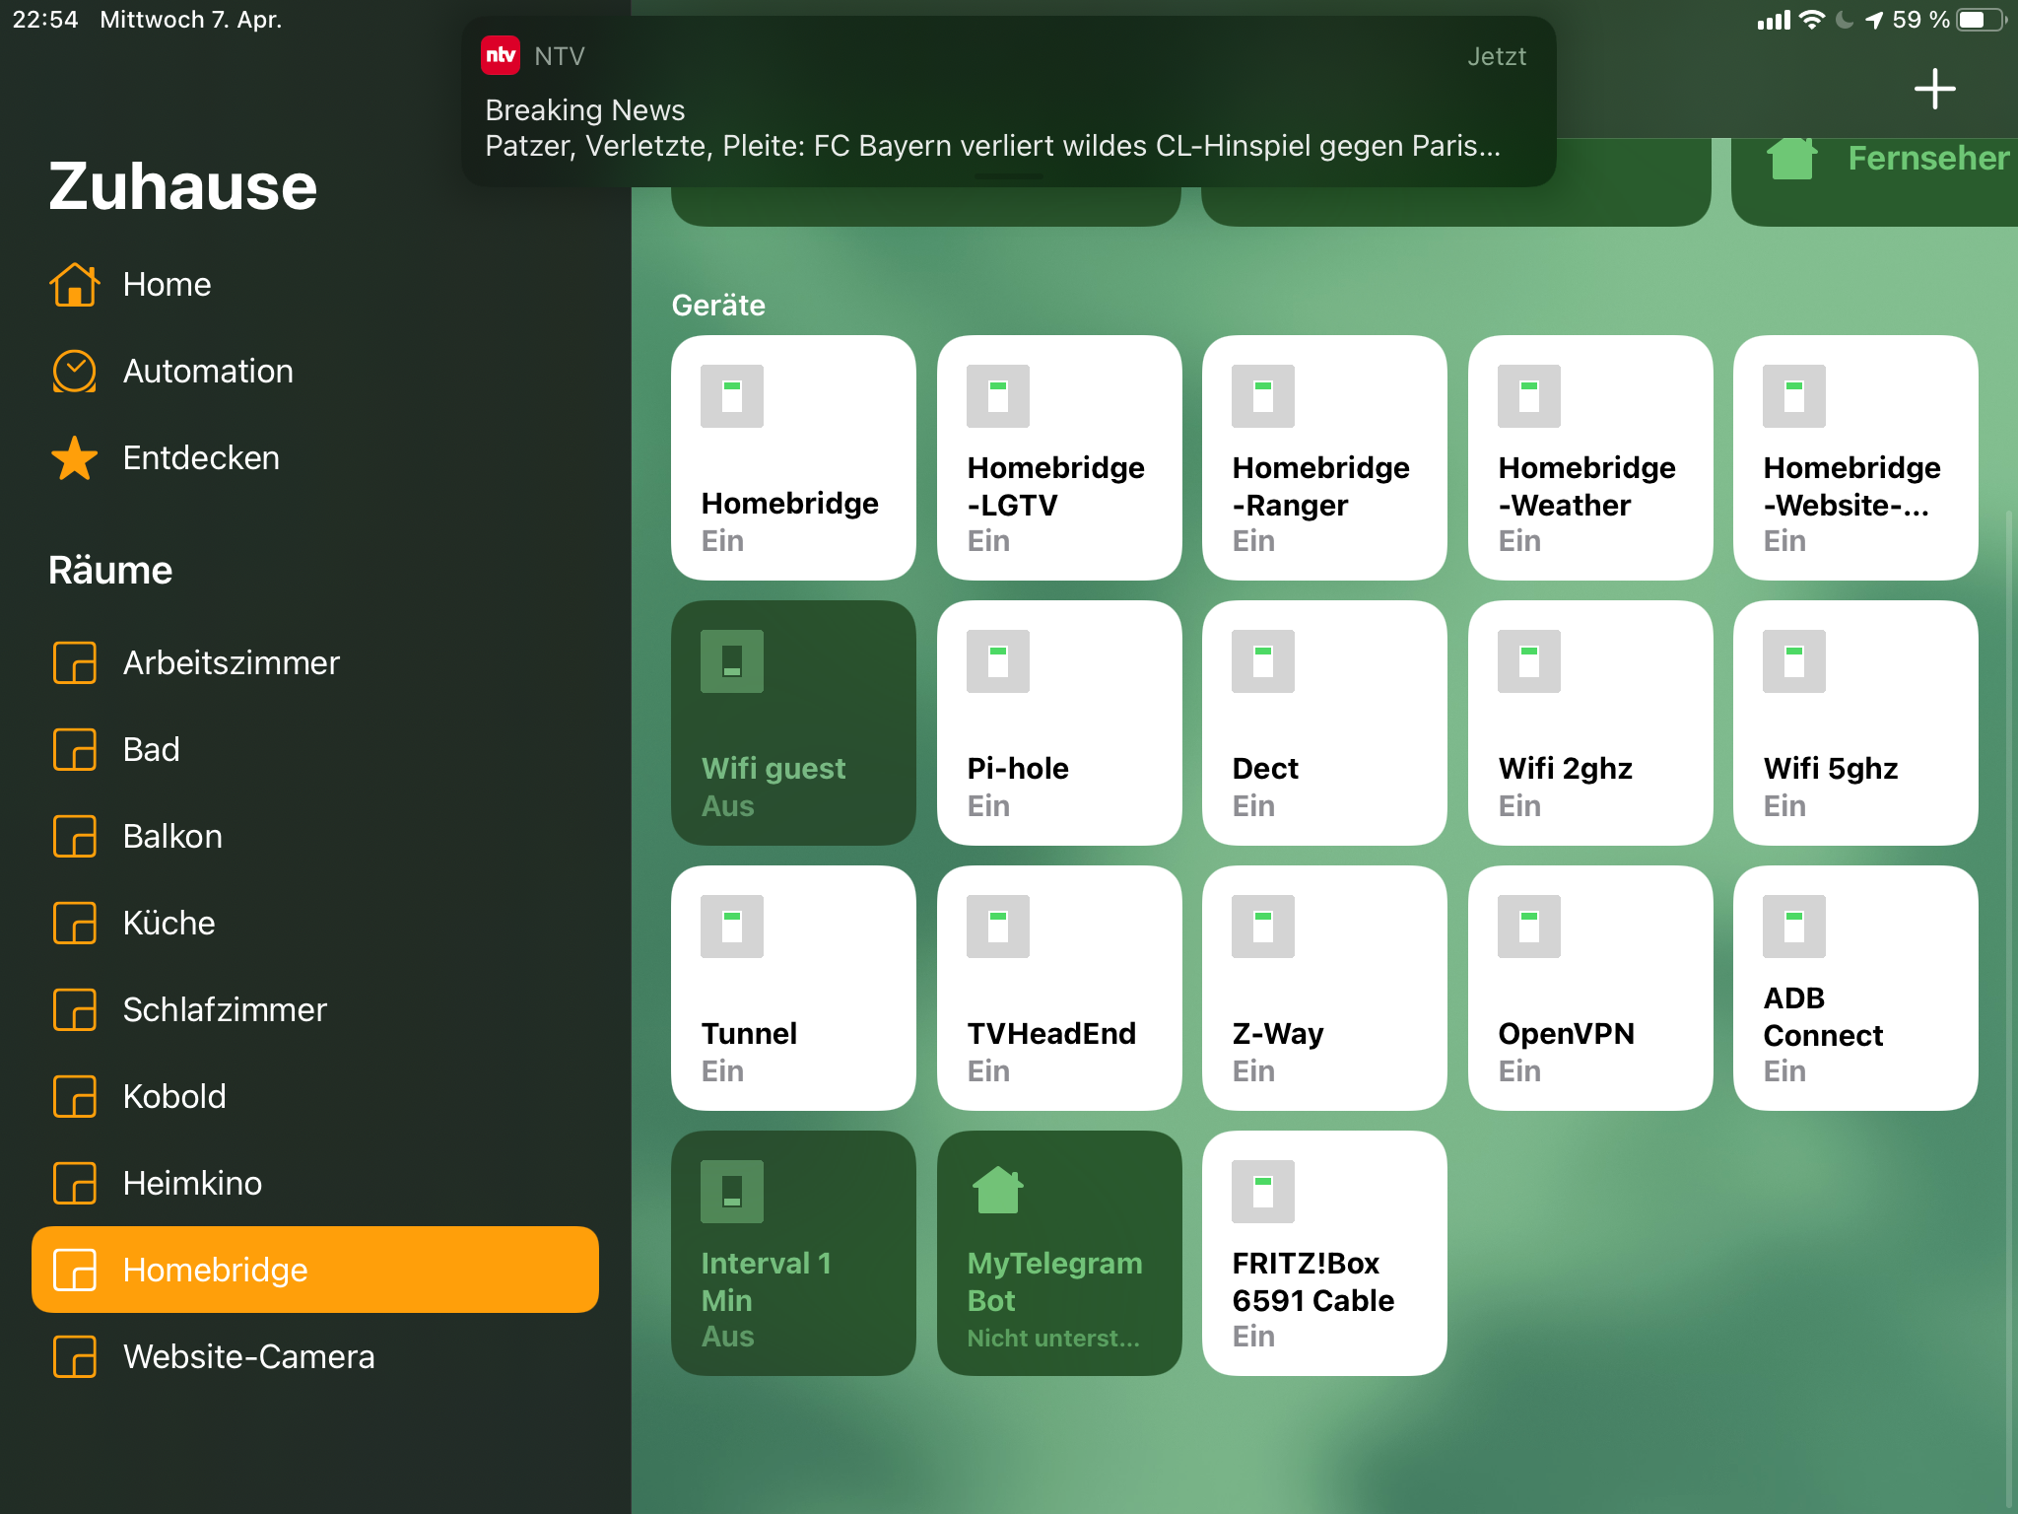Tap the Entdecken star icon
Screen dimensions: 2018x1514
pos(75,458)
